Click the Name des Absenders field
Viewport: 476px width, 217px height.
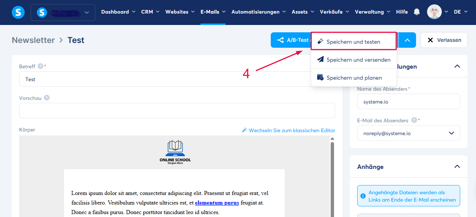click(x=409, y=101)
